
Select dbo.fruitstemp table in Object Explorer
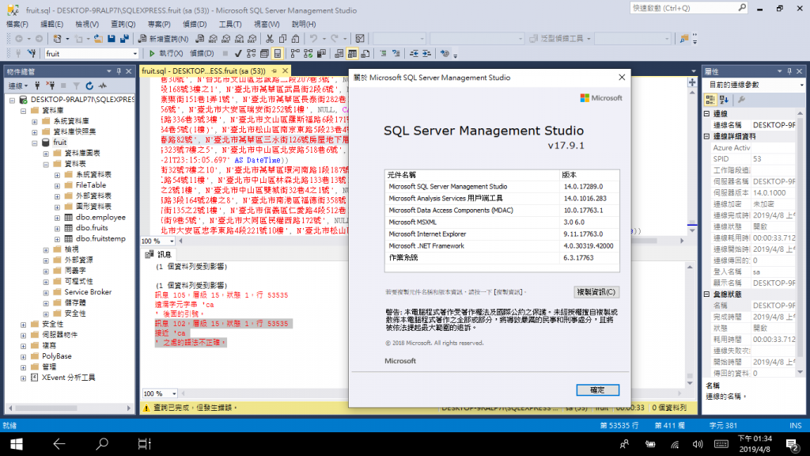100,239
